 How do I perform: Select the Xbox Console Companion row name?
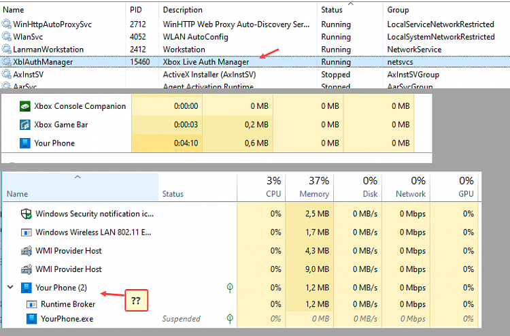(80, 106)
